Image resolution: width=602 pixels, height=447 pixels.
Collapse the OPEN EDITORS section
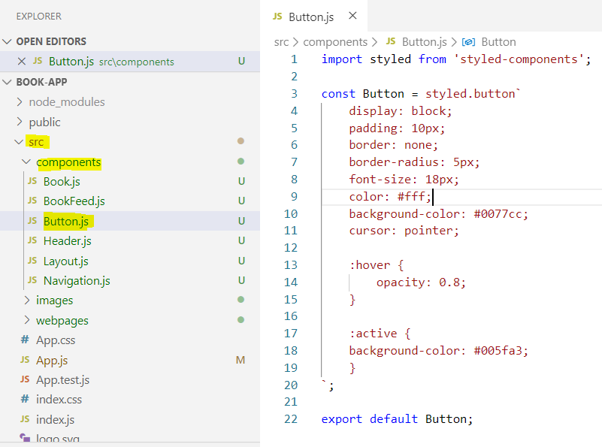6,41
